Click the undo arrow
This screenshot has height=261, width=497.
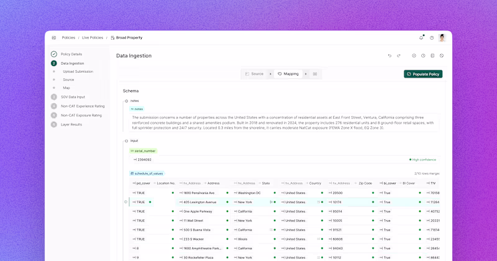[x=390, y=56]
